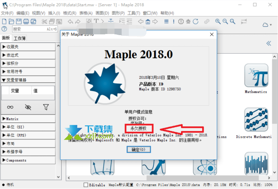Screen dimensions: 278x189
Task: Close the 关于 Maple dialog
Action: [x=212, y=34]
